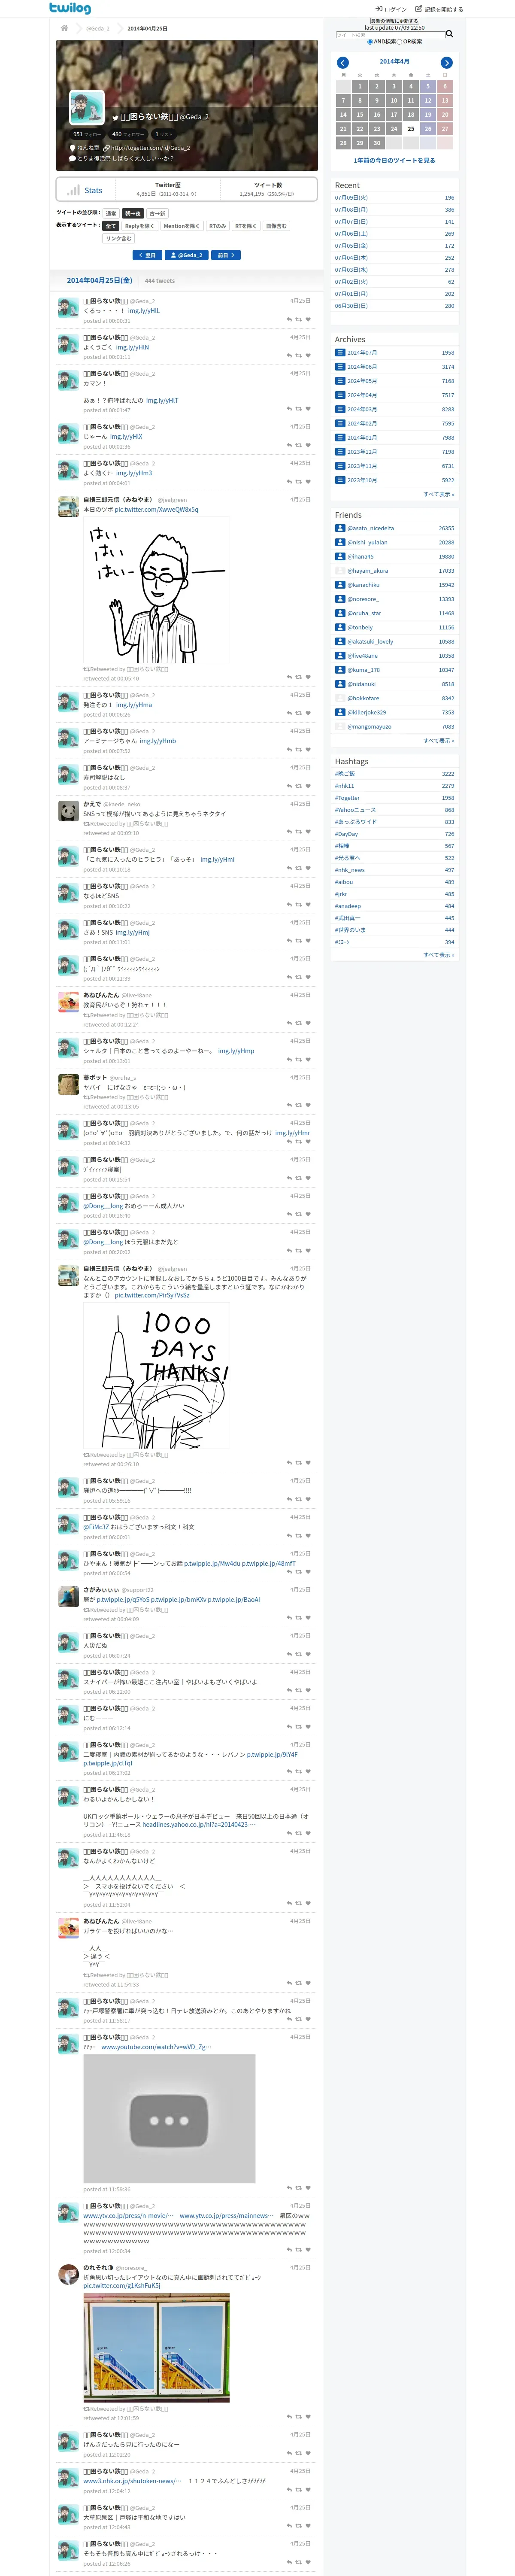The width and height of the screenshot is (515, 2576).
Task: Click the 2023年10月 archive list icon
Action: click(x=340, y=480)
